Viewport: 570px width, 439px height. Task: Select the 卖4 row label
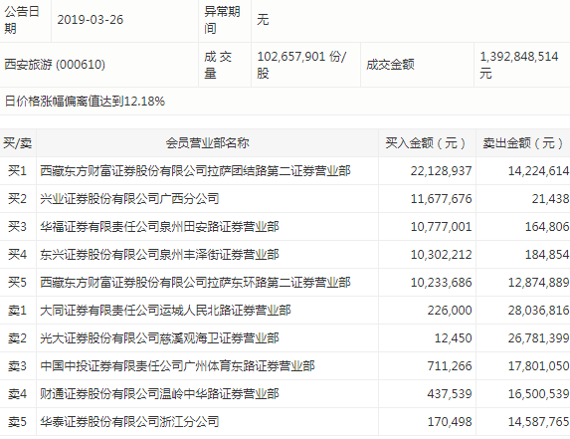tap(18, 394)
